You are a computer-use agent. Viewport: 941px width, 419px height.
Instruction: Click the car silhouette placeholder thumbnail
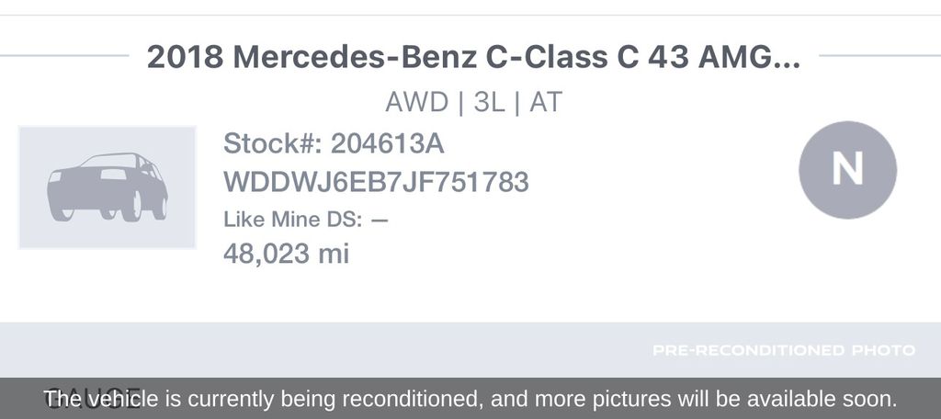tap(108, 187)
